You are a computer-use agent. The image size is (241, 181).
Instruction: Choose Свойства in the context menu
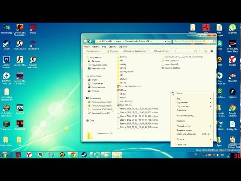[192, 144]
